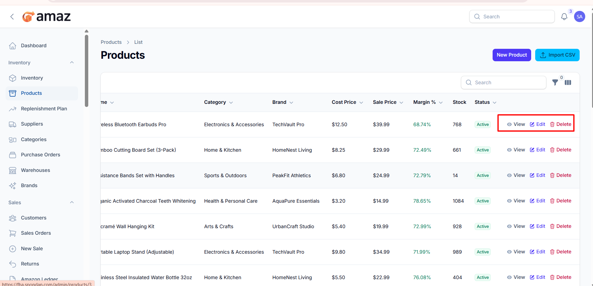593x286 pixels.
Task: View the Bamboo Cutting Board Set product
Action: (516, 150)
